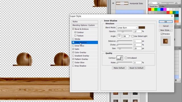182x102 pixels.
Task: Enable the Inner Glow checkbox
Action: 73,46
